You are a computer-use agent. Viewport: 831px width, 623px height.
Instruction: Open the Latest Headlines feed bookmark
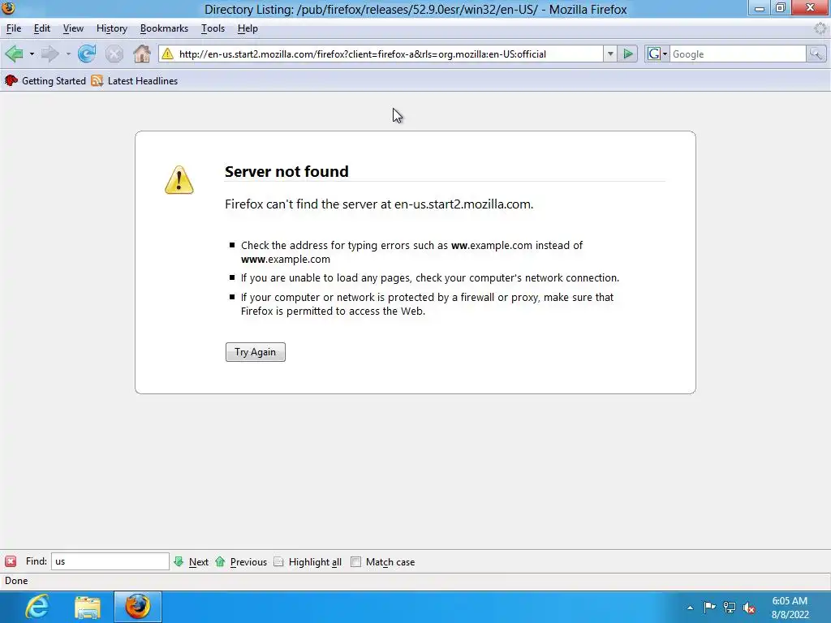pos(135,81)
